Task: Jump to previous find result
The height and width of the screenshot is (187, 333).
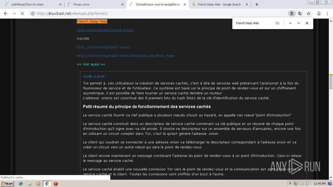Action: coord(290,23)
